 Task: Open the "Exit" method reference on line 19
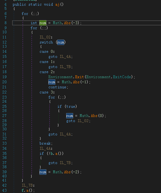click(79, 77)
